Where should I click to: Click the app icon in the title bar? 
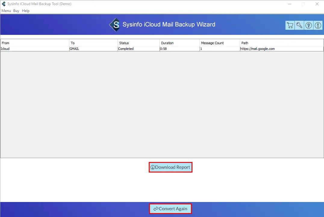point(4,4)
